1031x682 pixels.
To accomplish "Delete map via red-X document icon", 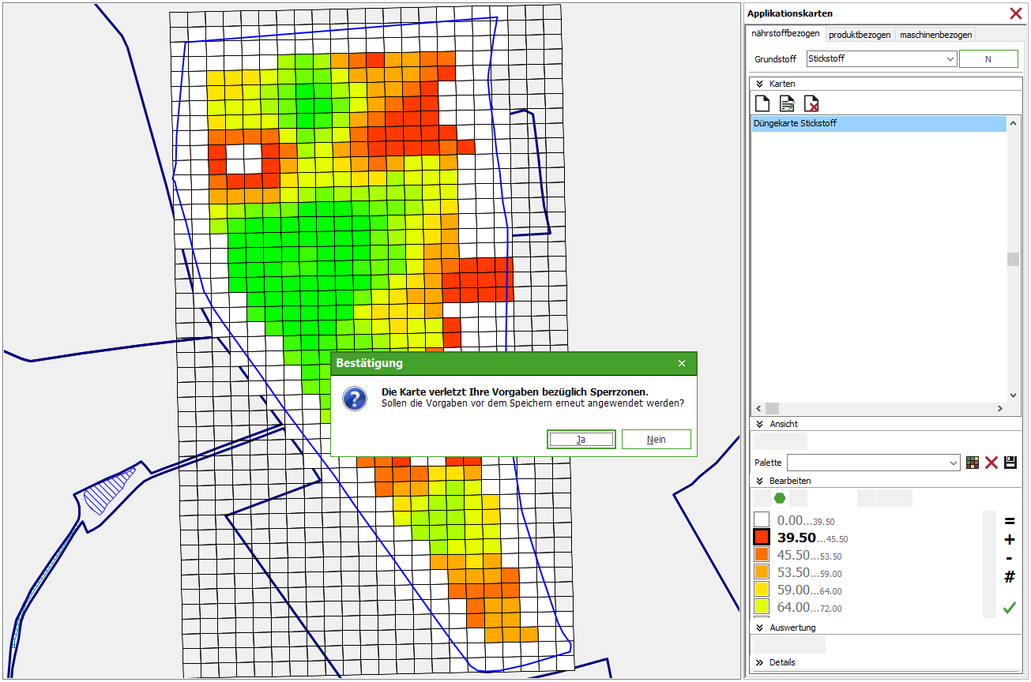I will (811, 103).
